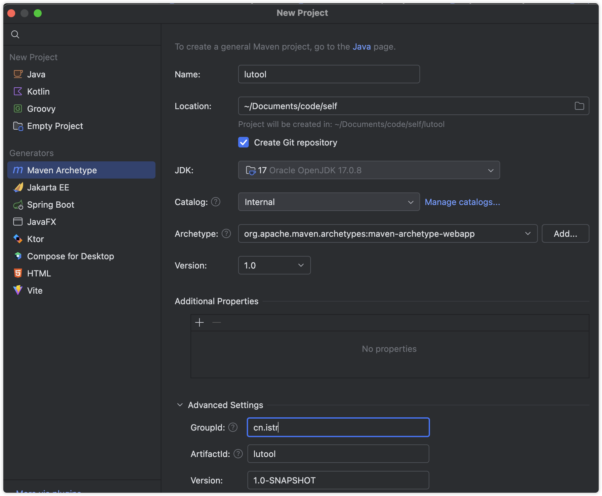Click into the Name text field
This screenshot has height=496, width=602.
point(329,74)
